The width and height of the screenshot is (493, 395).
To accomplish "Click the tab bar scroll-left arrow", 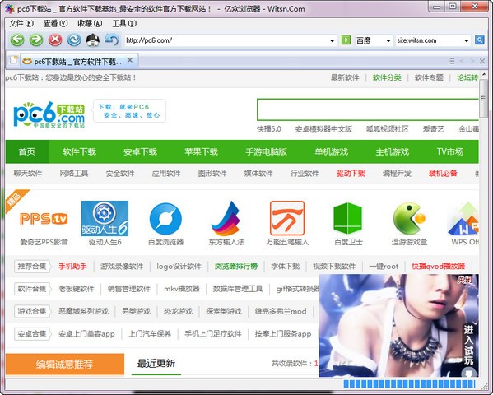I will (462, 61).
